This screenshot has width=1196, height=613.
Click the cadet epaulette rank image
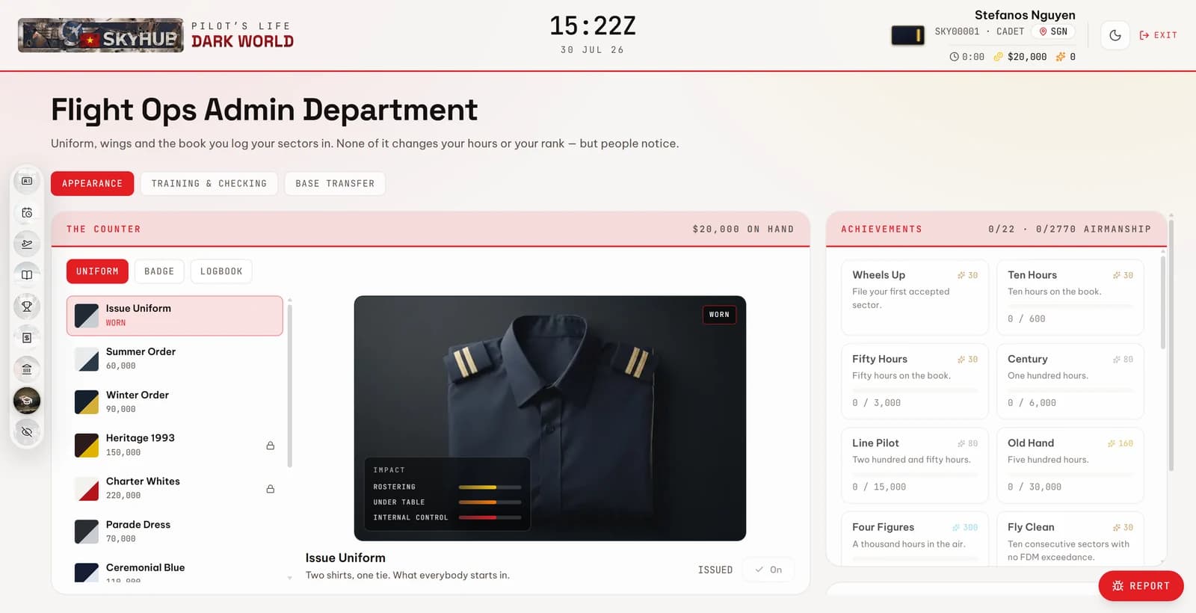point(907,35)
